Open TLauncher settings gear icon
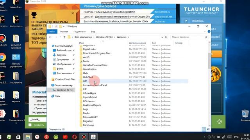This screenshot has width=250, height=140. point(220,122)
